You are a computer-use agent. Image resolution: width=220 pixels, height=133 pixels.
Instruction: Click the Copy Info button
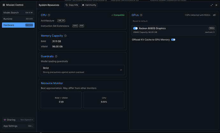pos(72,5)
